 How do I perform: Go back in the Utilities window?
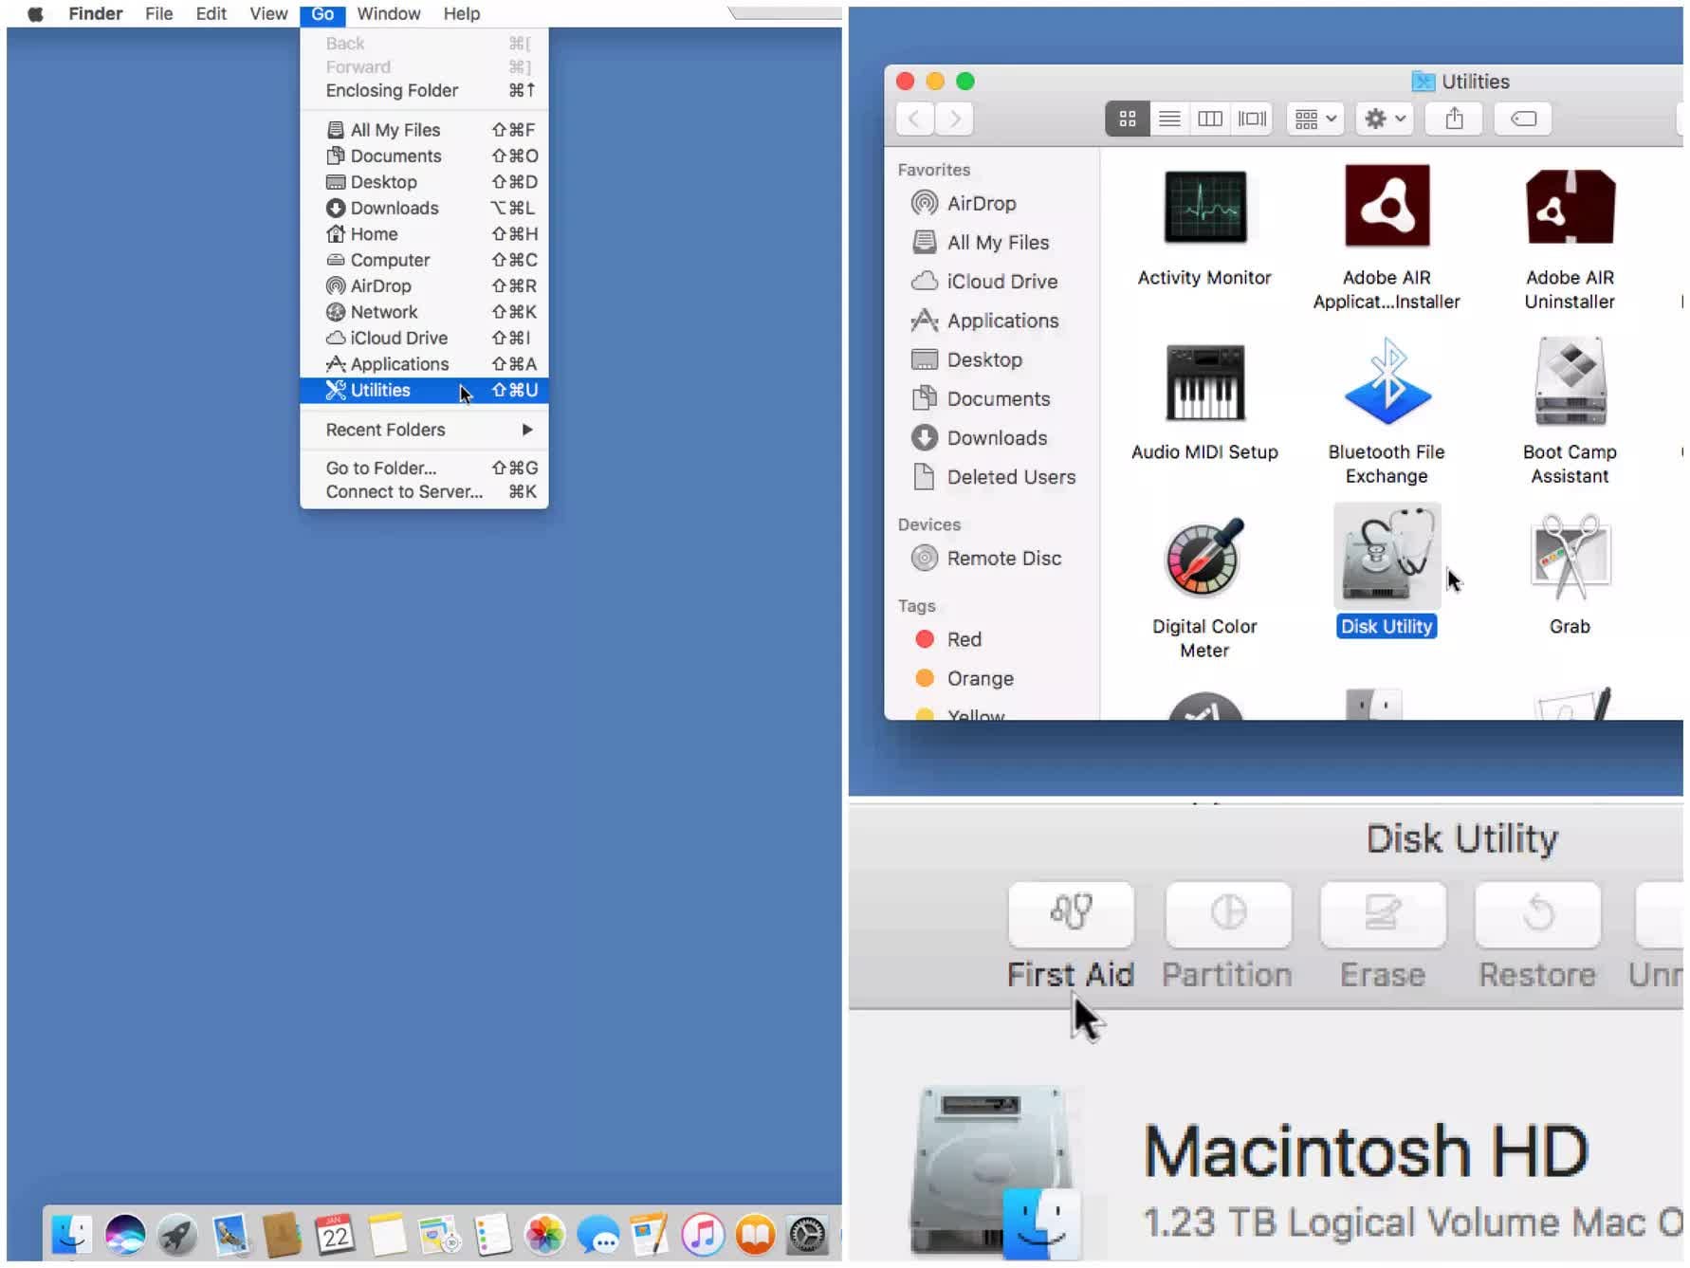[x=914, y=119]
